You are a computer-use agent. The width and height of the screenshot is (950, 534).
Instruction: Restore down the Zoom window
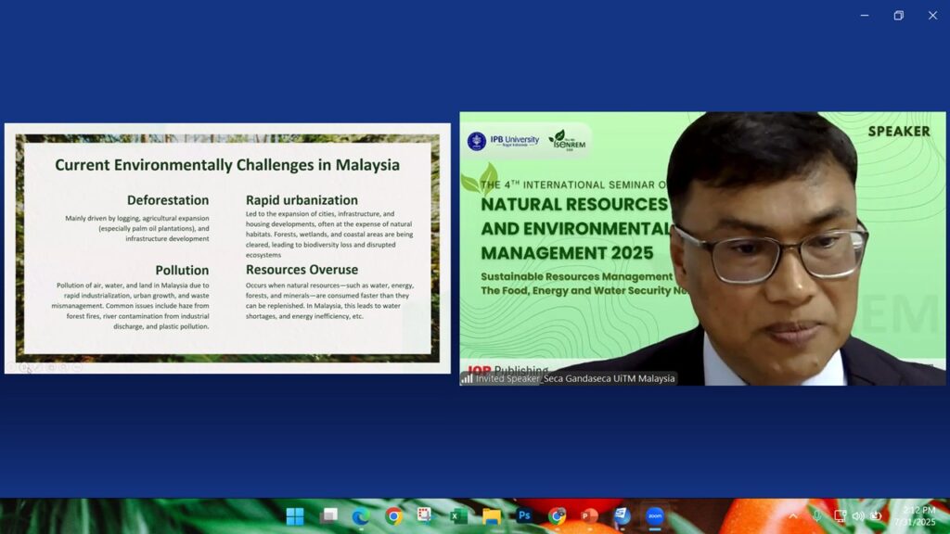898,15
